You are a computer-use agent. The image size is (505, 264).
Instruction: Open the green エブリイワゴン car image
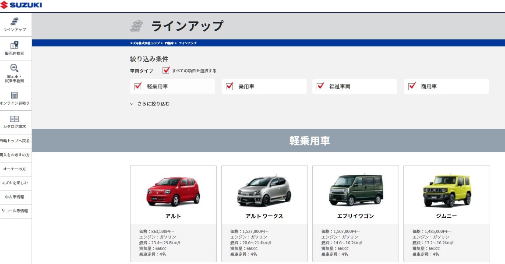[356, 190]
